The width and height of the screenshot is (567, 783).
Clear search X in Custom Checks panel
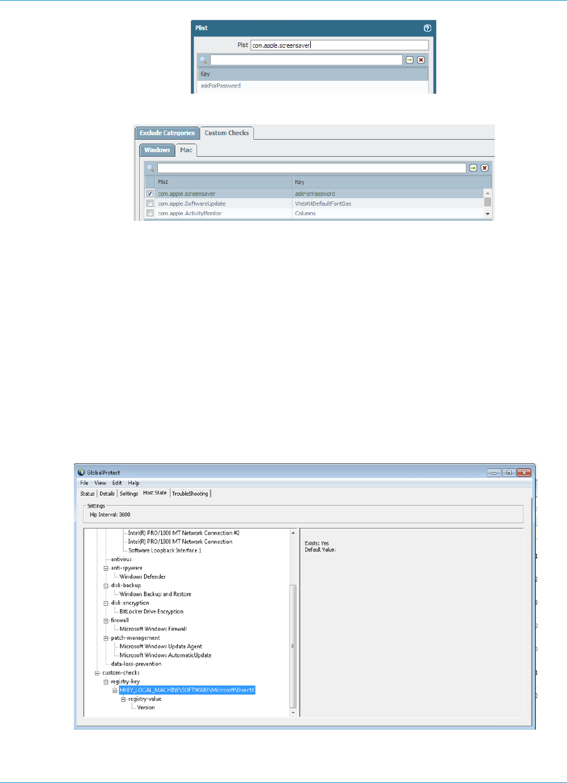485,168
